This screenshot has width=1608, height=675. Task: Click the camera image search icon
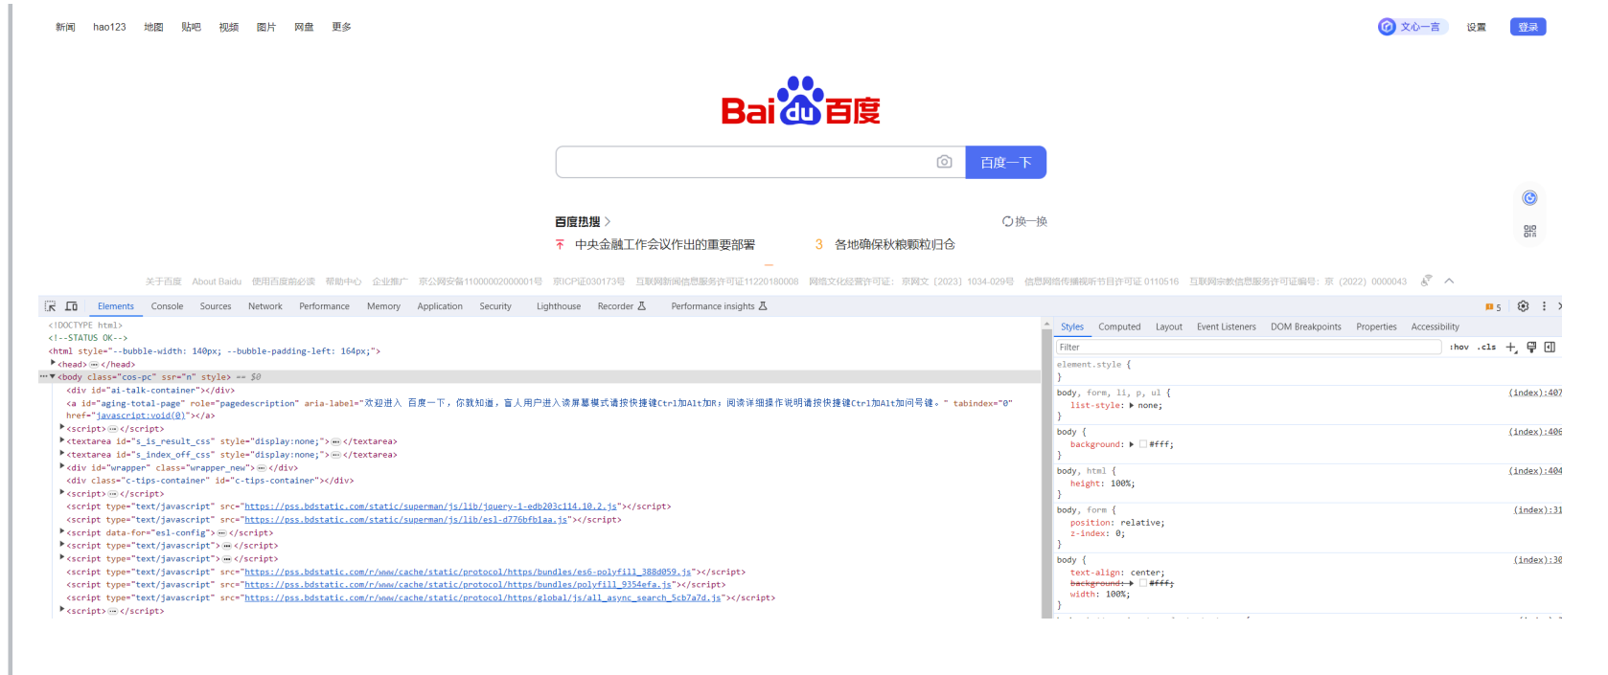click(944, 162)
